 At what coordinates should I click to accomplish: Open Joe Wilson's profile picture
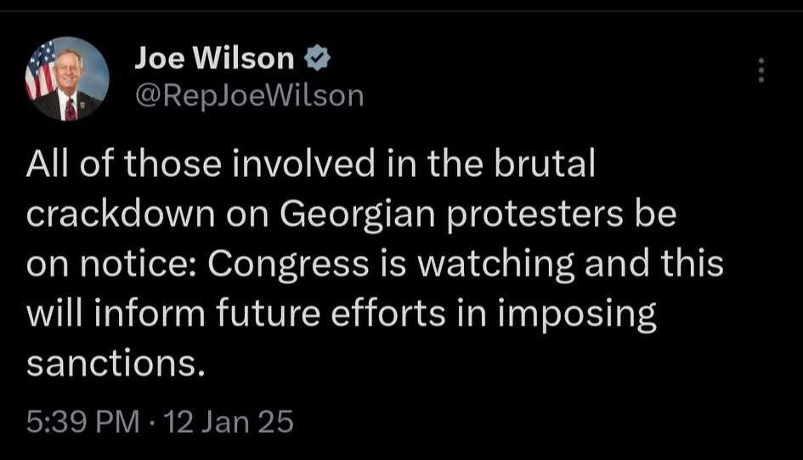67,79
